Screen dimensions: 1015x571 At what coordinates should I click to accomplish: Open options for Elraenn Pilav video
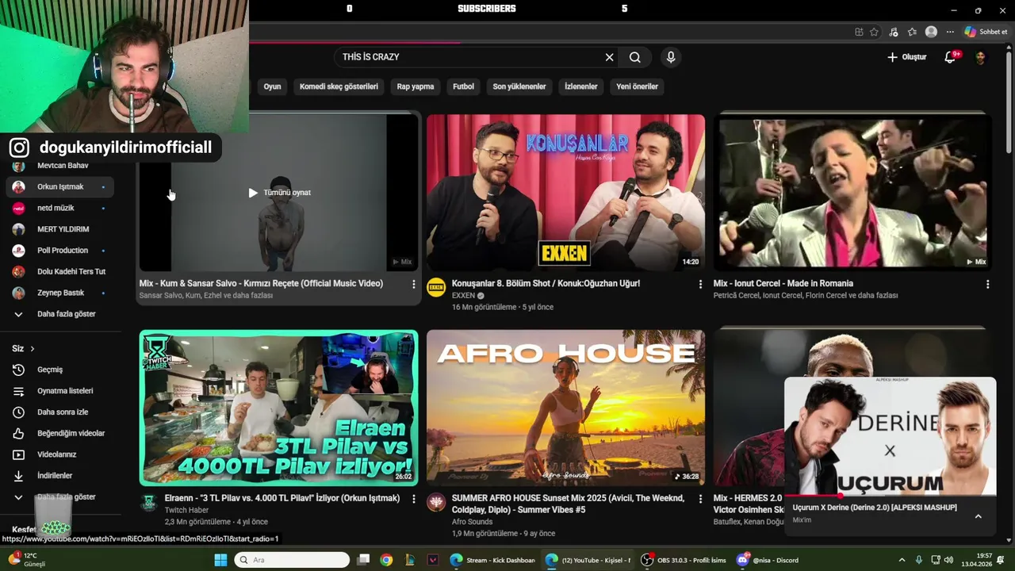tap(413, 499)
